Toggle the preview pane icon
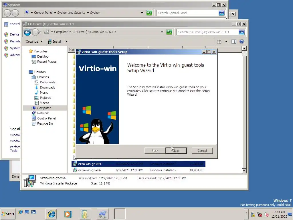Image resolution: width=293 pixels, height=220 pixels. [234, 42]
